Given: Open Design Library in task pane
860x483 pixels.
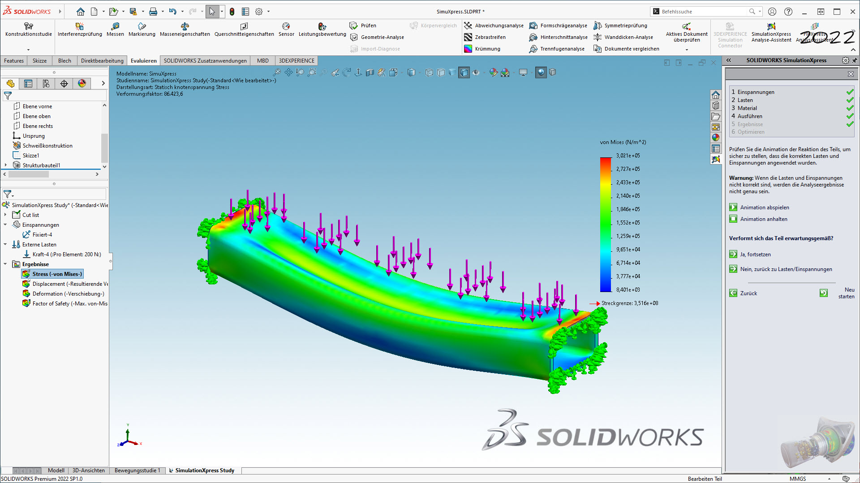Looking at the screenshot, I should pos(716,106).
